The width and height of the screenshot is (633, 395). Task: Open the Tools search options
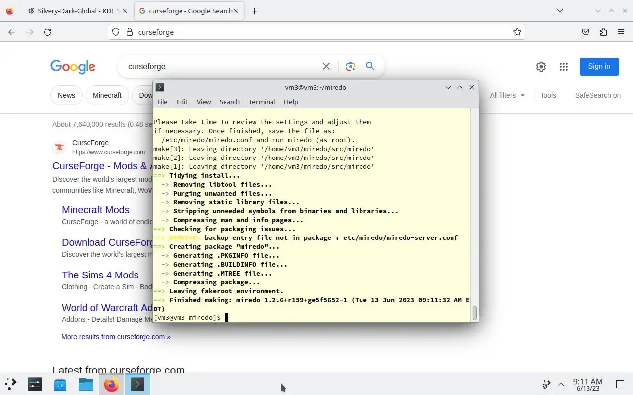(x=548, y=95)
